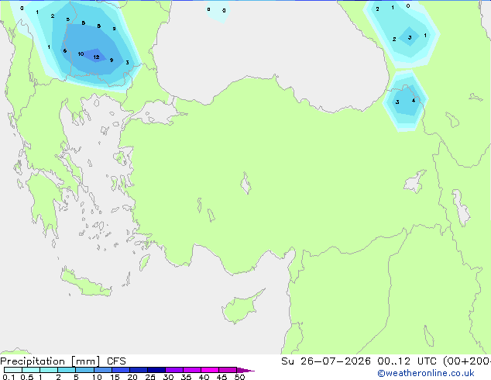The height and width of the screenshot is (380, 491).
Task: Click the '00..12 UTC' time range text
Action: (x=407, y=361)
